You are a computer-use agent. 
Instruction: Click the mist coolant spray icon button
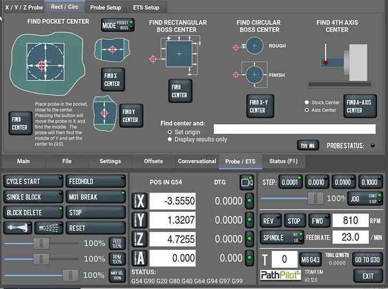pyautogui.click(x=48, y=228)
